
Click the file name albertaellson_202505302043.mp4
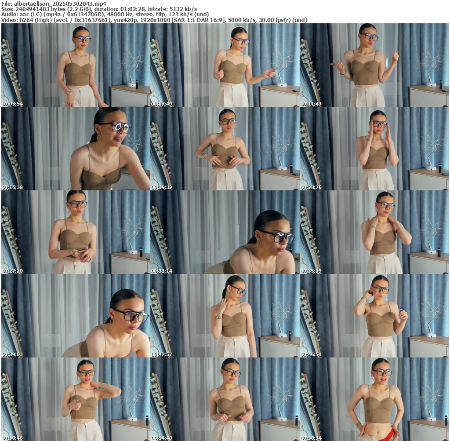60,4
